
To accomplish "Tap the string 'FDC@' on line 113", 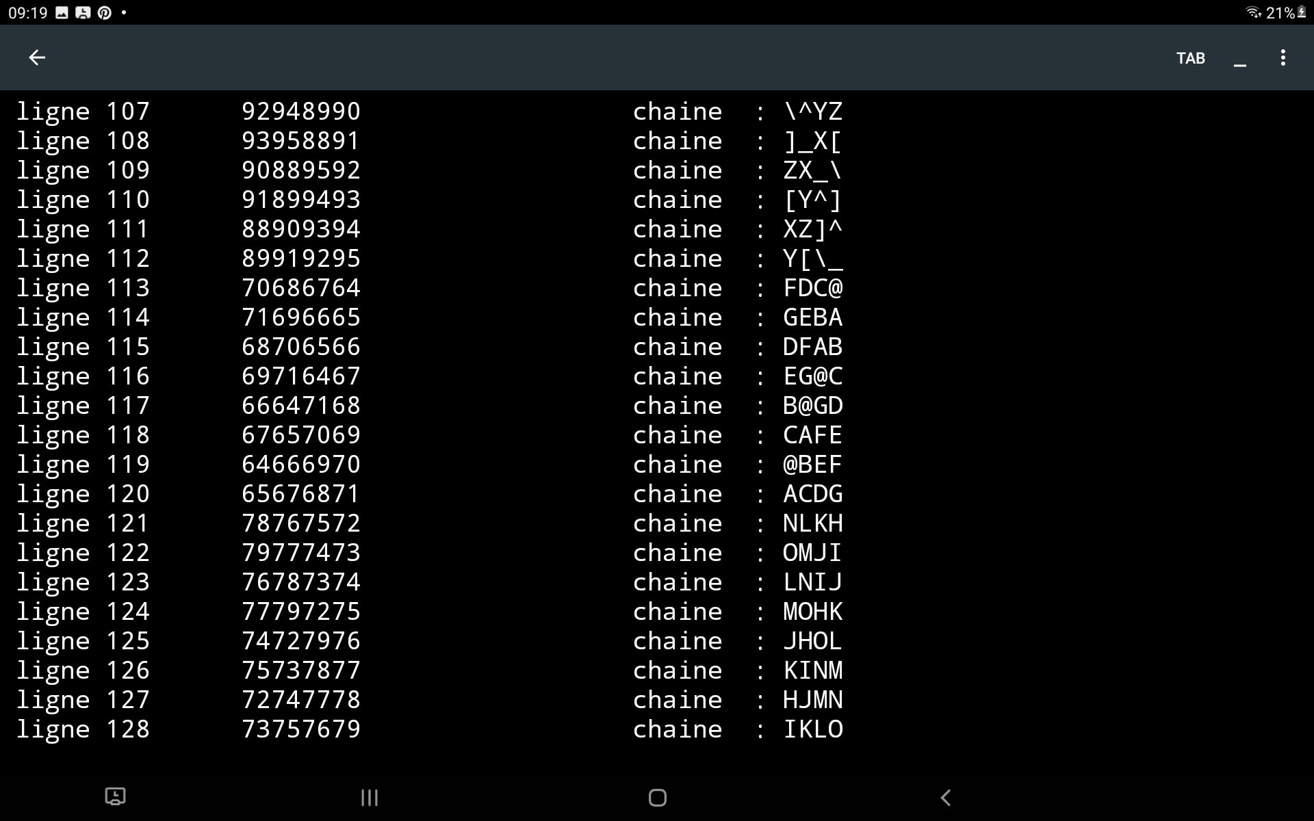I will [812, 288].
